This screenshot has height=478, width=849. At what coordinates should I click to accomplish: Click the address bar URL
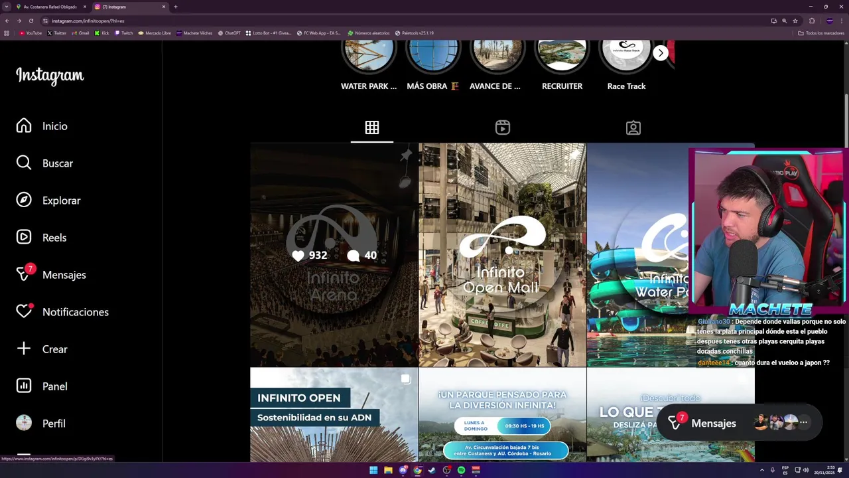88,21
